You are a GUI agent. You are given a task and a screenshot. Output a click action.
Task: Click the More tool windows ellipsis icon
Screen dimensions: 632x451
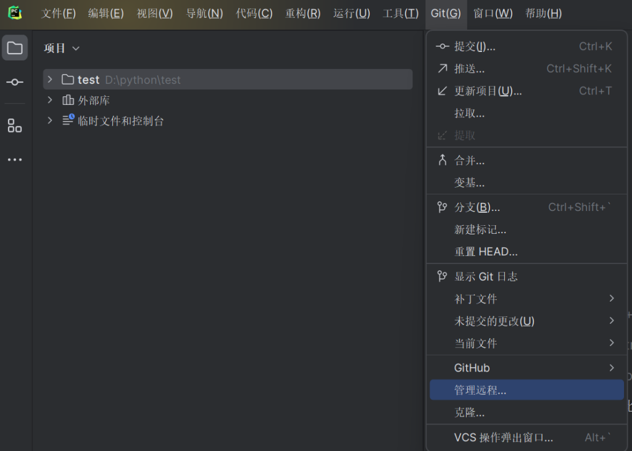coord(15,160)
